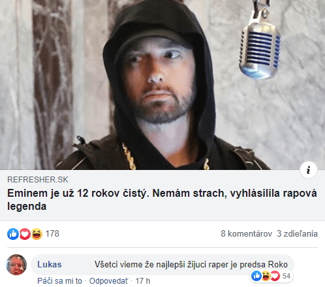This screenshot has width=325, height=287.
Task: Click the blue Like reaction icon under the post
Action: point(13,234)
